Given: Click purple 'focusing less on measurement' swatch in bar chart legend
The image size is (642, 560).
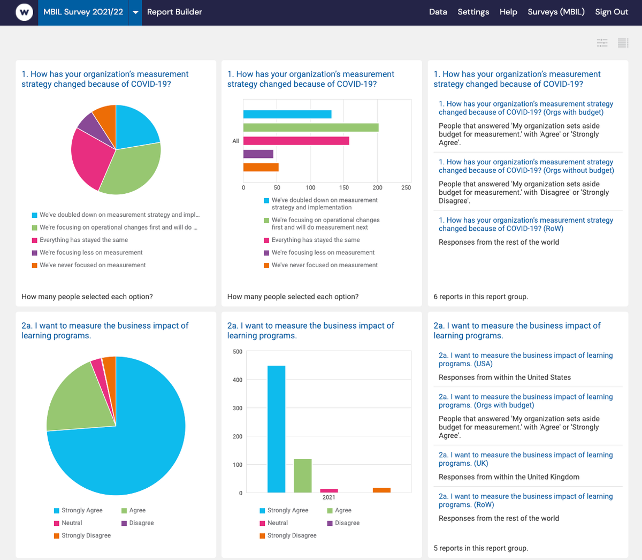Looking at the screenshot, I should tap(266, 253).
